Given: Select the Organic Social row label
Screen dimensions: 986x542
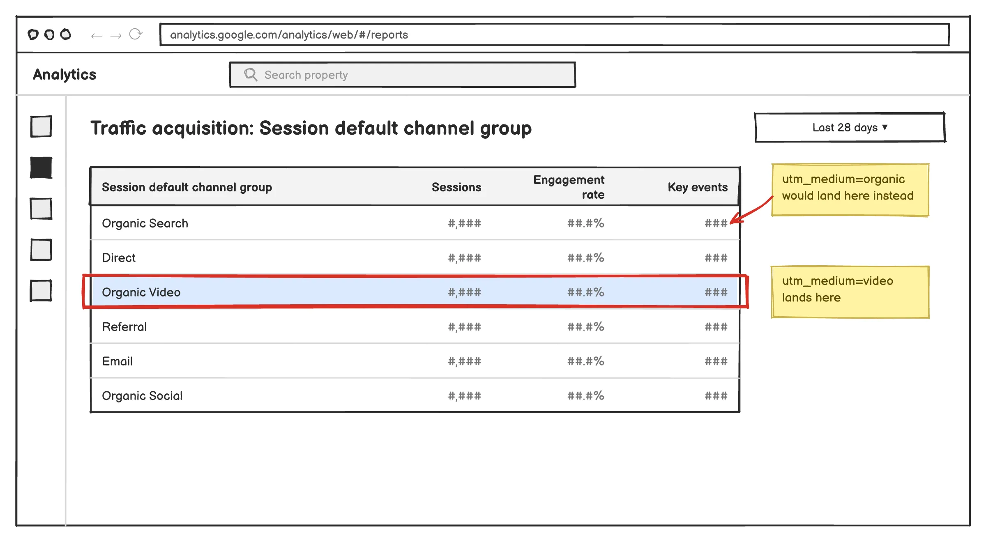Looking at the screenshot, I should [142, 396].
